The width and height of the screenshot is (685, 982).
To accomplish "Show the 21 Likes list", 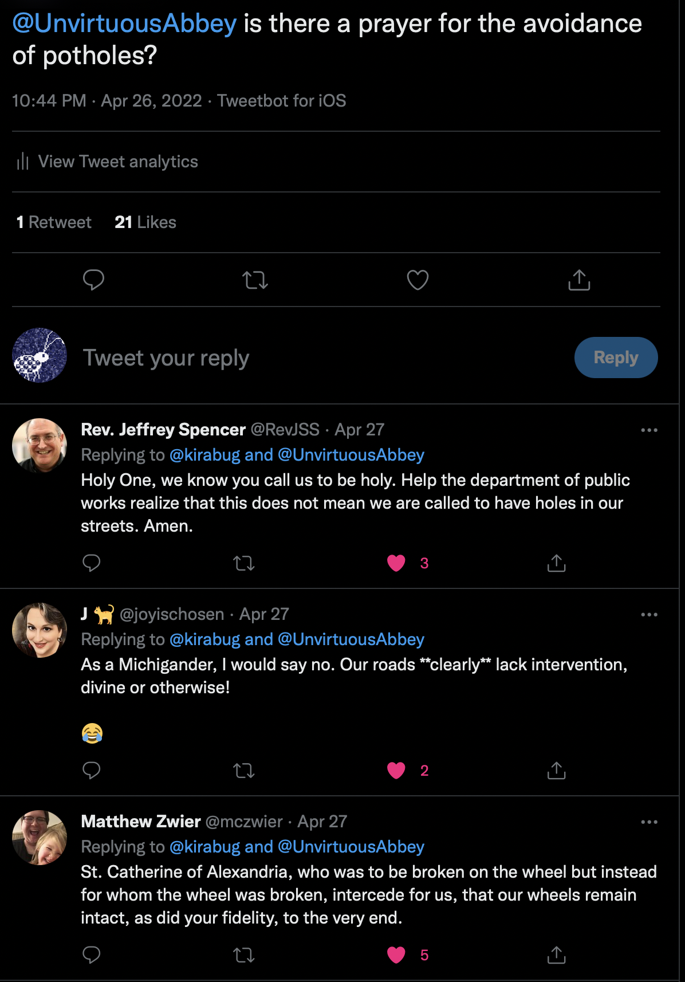I will tap(145, 222).
